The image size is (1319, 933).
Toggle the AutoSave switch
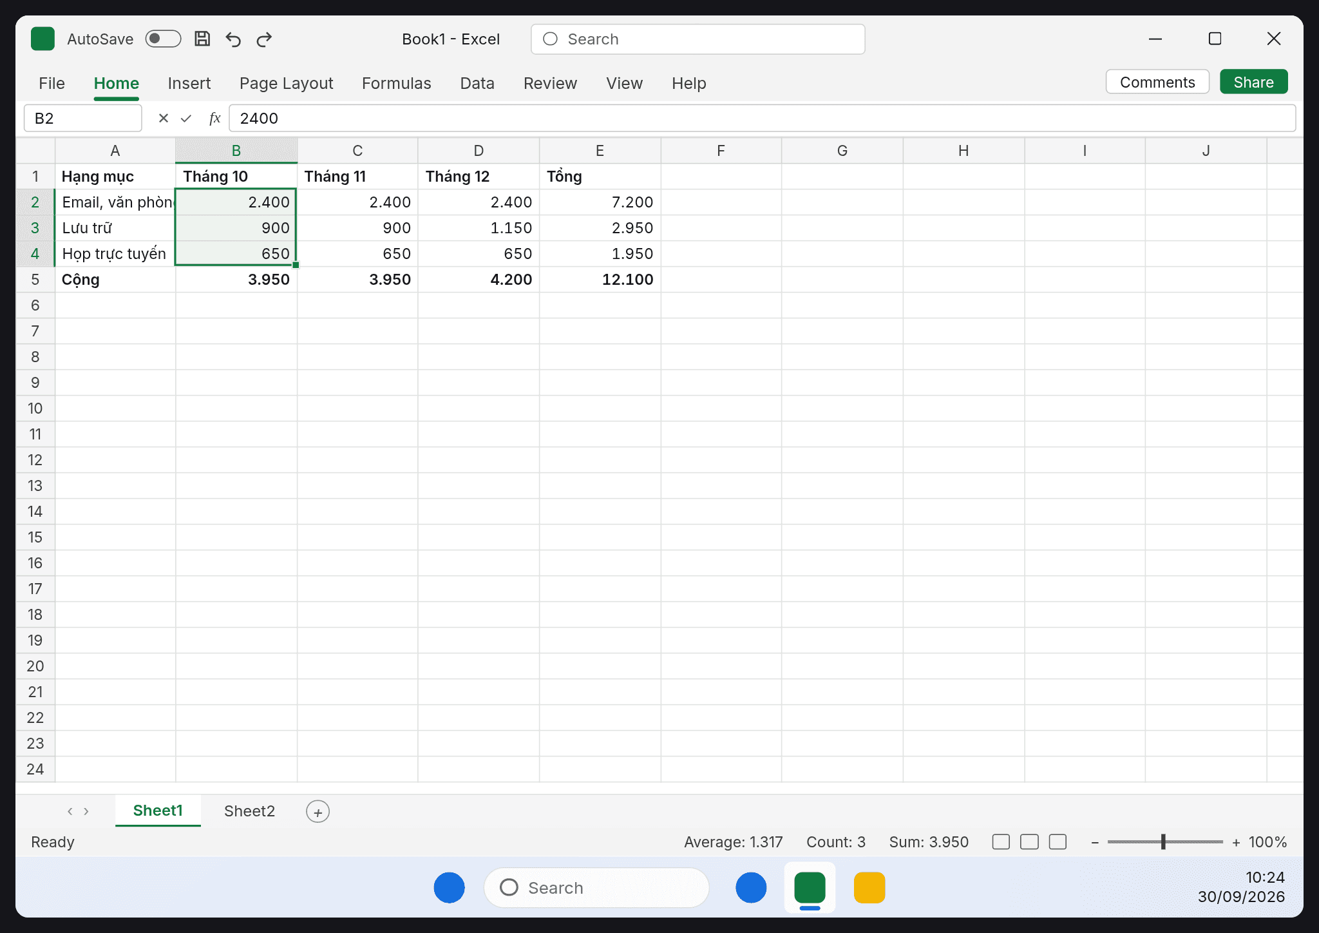coord(163,39)
